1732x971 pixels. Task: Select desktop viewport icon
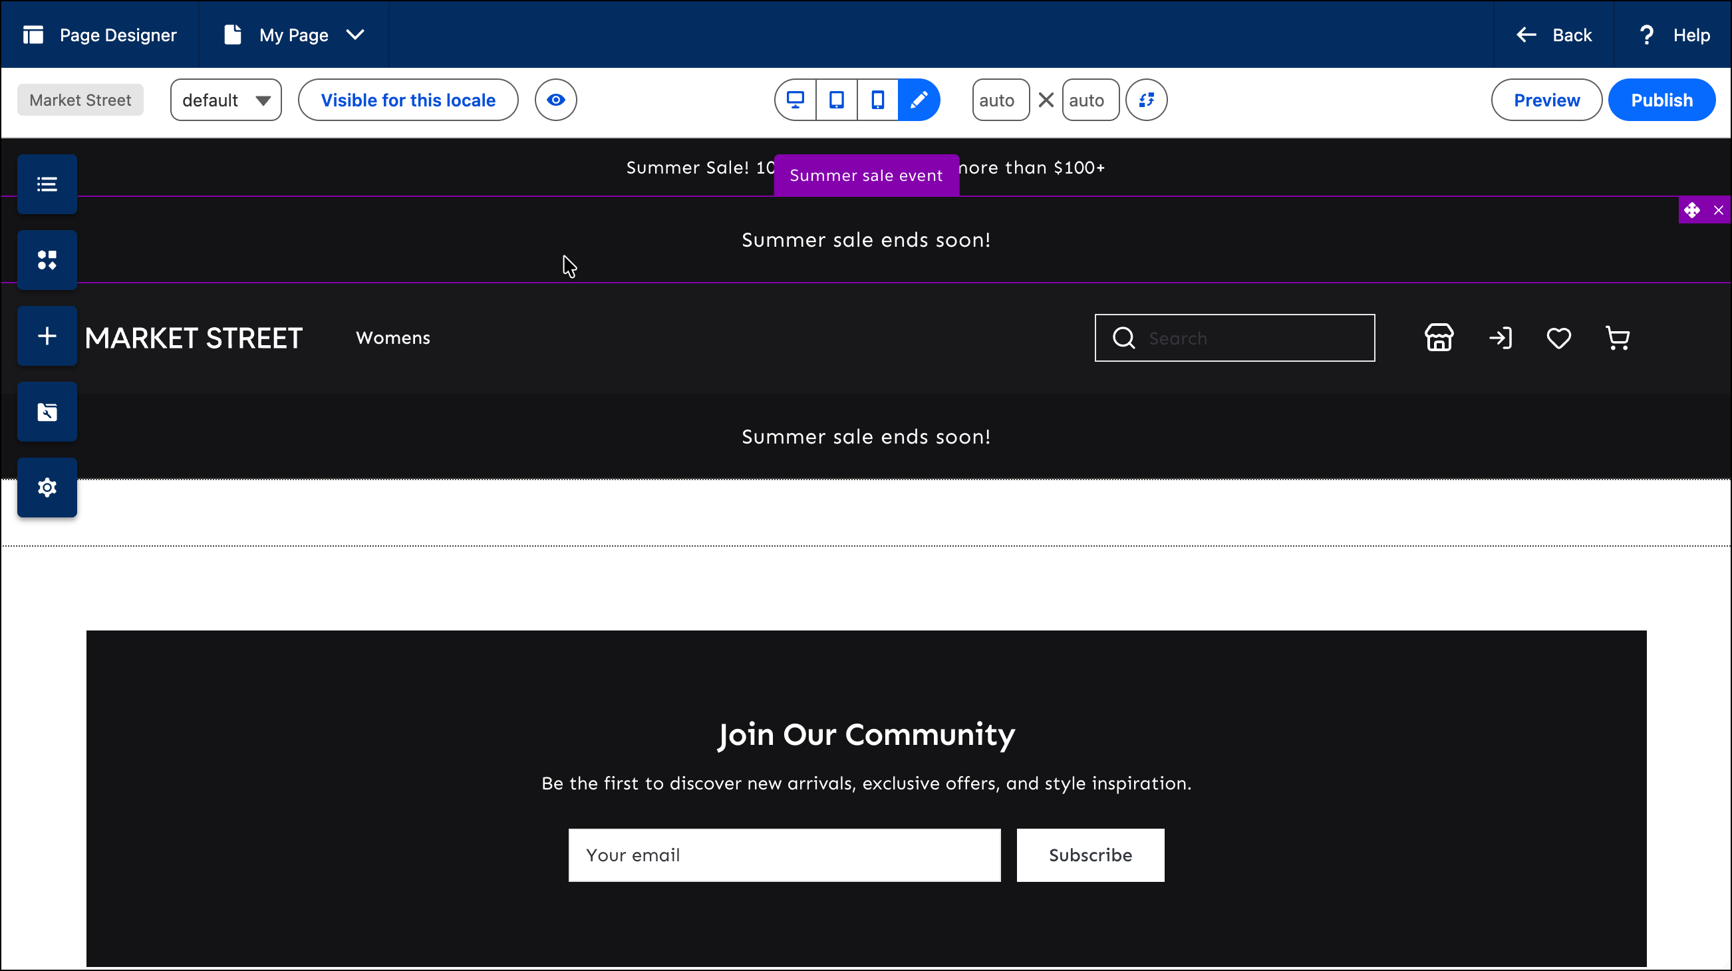[x=795, y=100]
